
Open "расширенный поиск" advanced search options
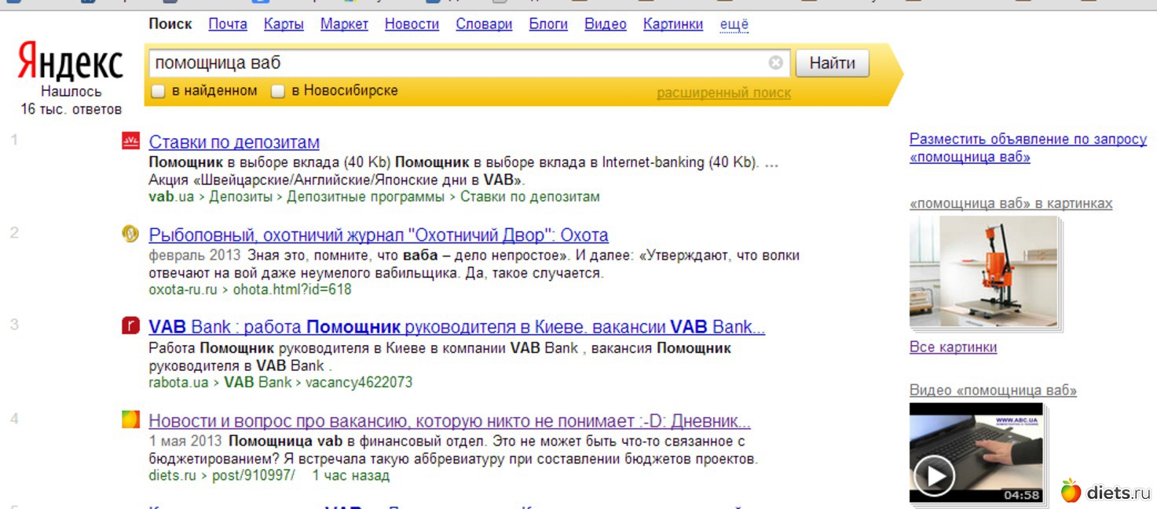click(x=723, y=93)
